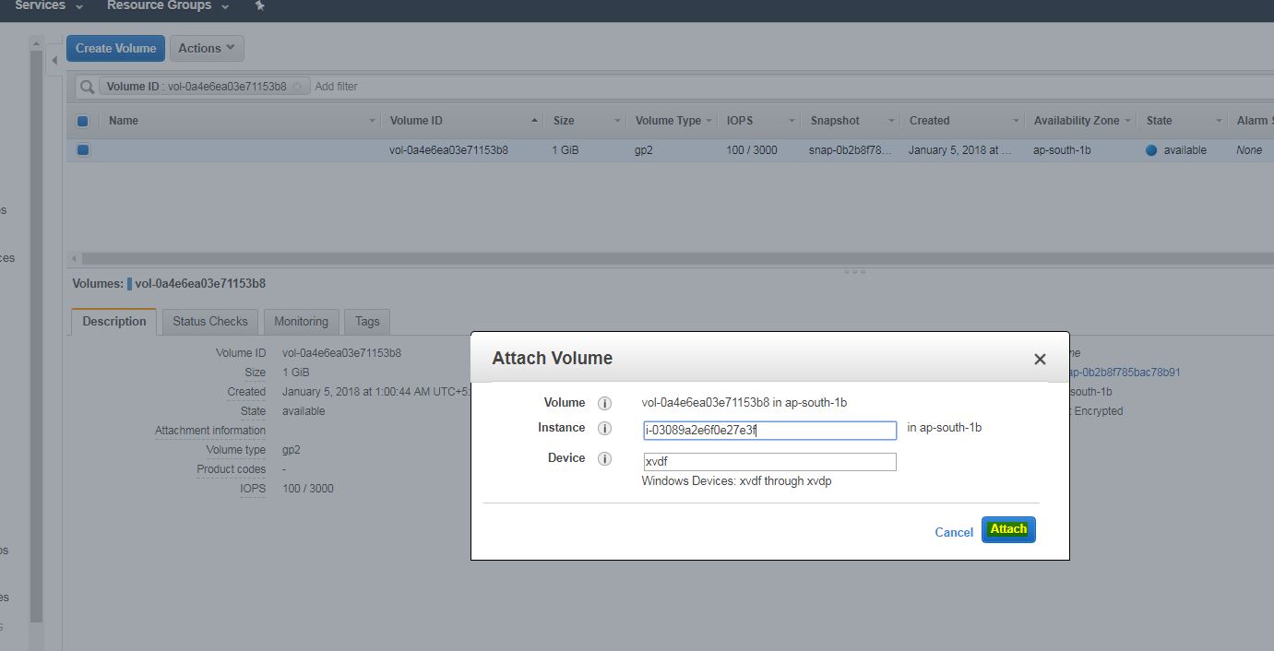Click the info icon next to Volume
The width and height of the screenshot is (1274, 651).
pos(605,403)
